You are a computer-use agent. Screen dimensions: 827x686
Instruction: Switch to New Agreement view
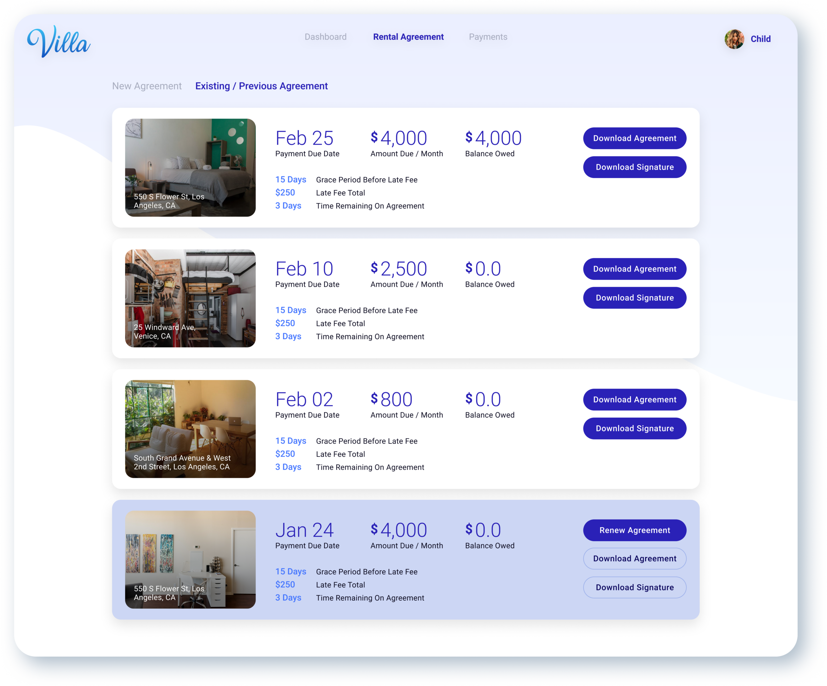[x=146, y=86]
